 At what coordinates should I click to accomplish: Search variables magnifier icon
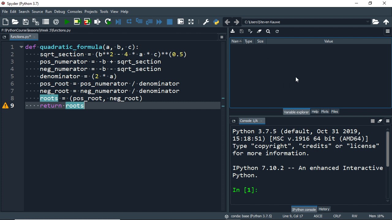[x=268, y=31]
